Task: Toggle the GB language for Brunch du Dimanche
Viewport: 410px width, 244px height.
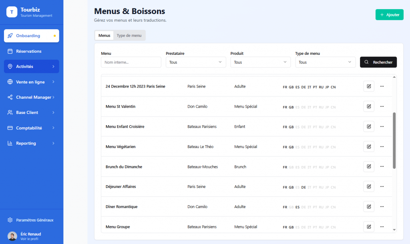Action: (291, 167)
